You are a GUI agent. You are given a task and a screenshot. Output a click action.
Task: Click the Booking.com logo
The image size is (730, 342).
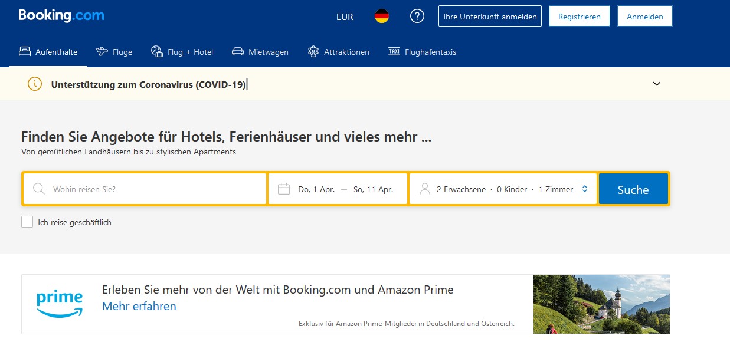tap(61, 16)
